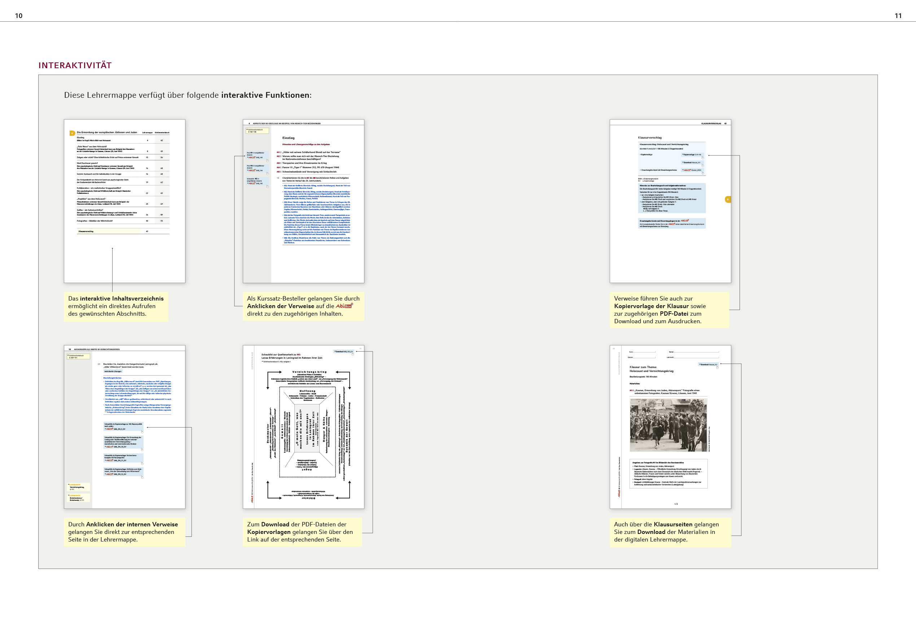The width and height of the screenshot is (916, 618).
Task: Click the Kaunas photograph on the Klausur page
Action: pos(668,425)
